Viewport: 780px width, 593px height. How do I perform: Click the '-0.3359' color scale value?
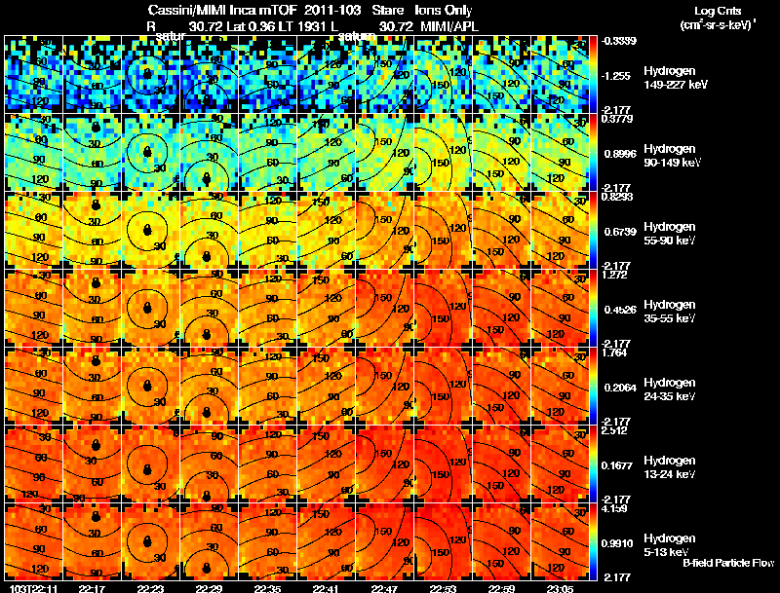619,41
